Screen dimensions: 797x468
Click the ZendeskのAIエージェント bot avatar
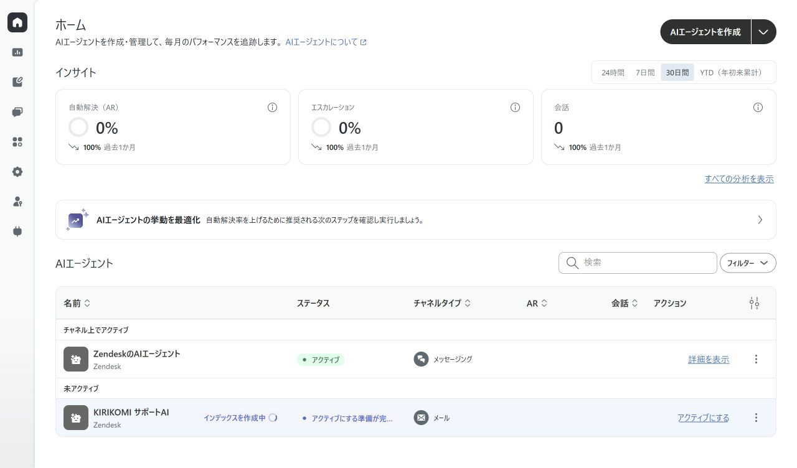pos(76,359)
